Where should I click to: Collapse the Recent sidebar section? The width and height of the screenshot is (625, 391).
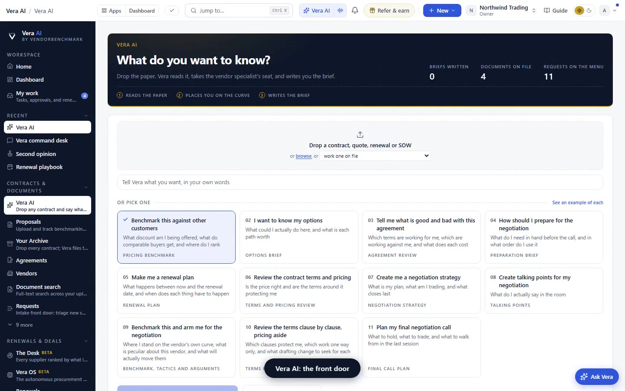coord(86,116)
